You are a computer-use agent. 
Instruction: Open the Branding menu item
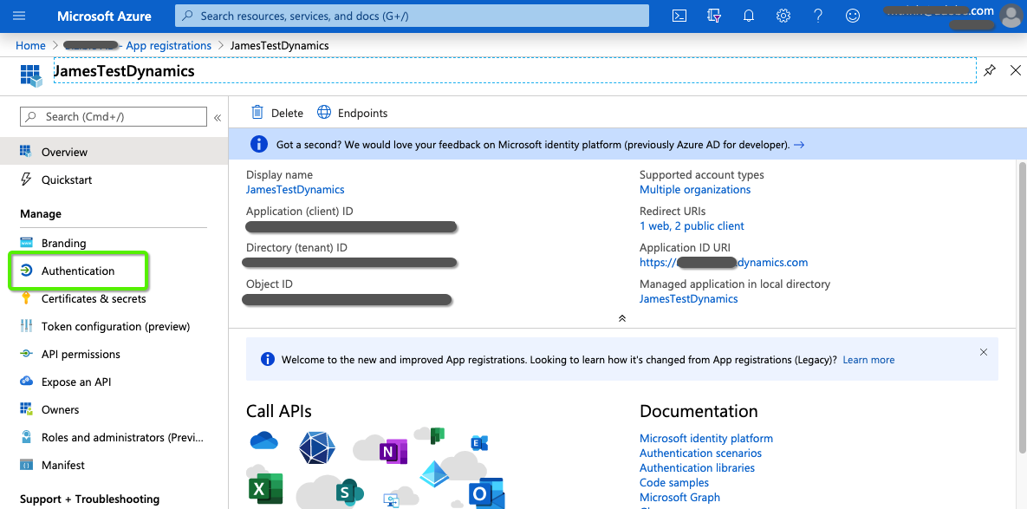pos(114,243)
